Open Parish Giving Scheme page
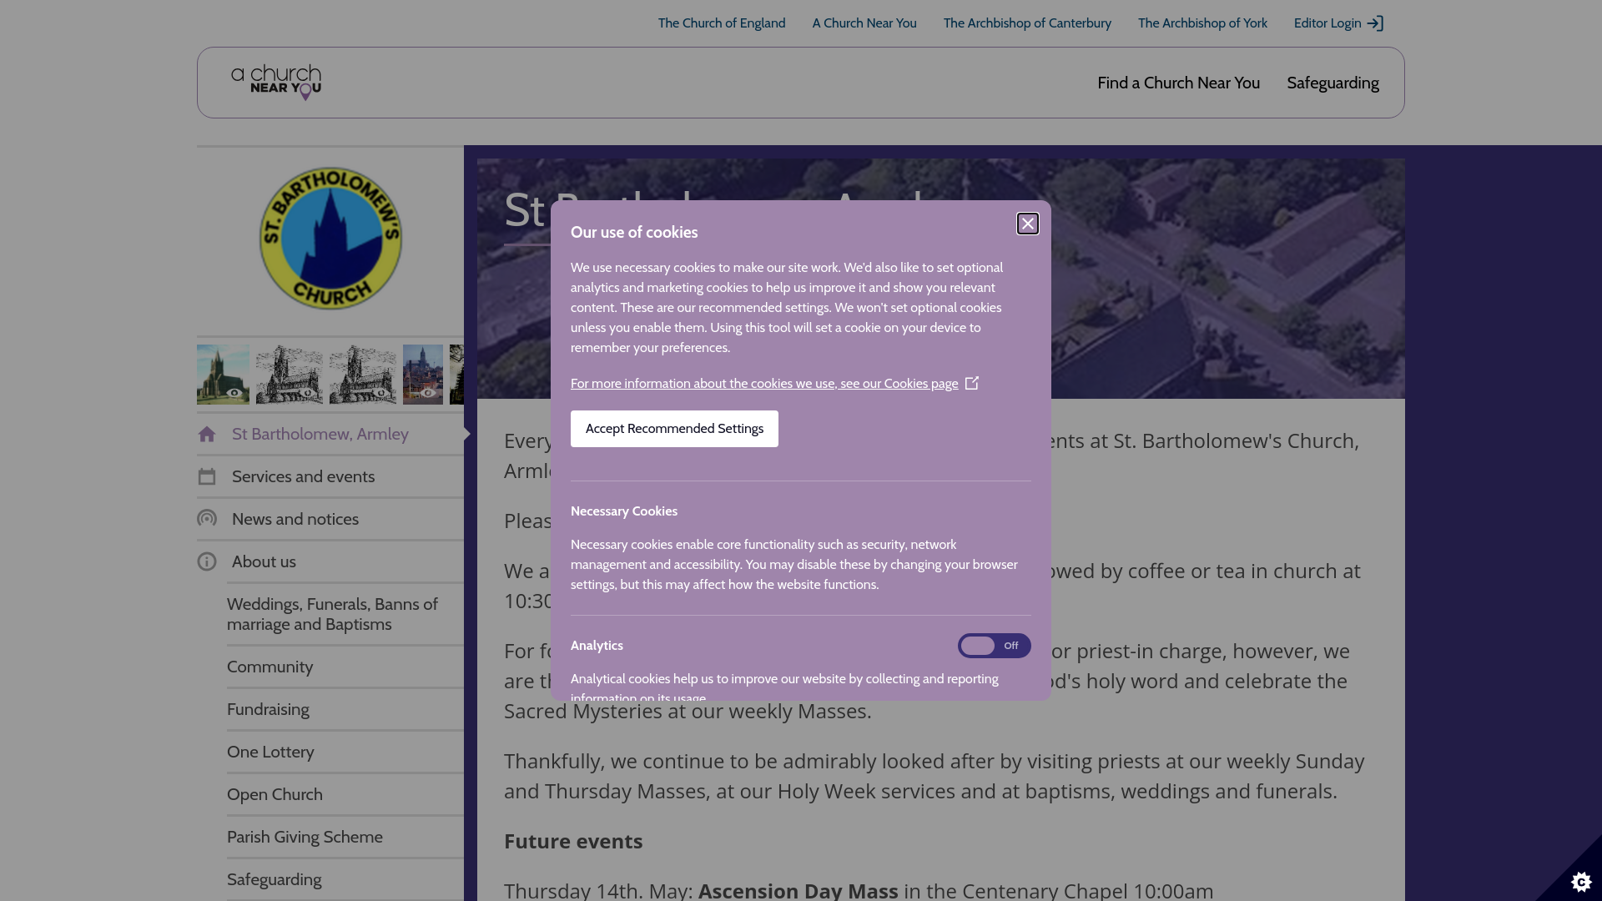 [345, 837]
